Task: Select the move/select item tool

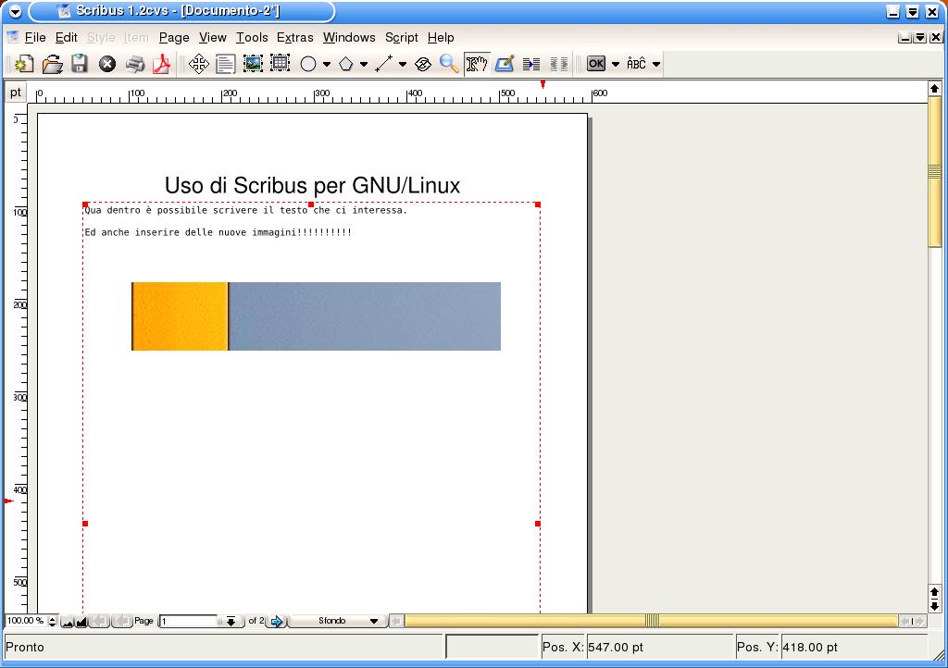Action: point(199,64)
